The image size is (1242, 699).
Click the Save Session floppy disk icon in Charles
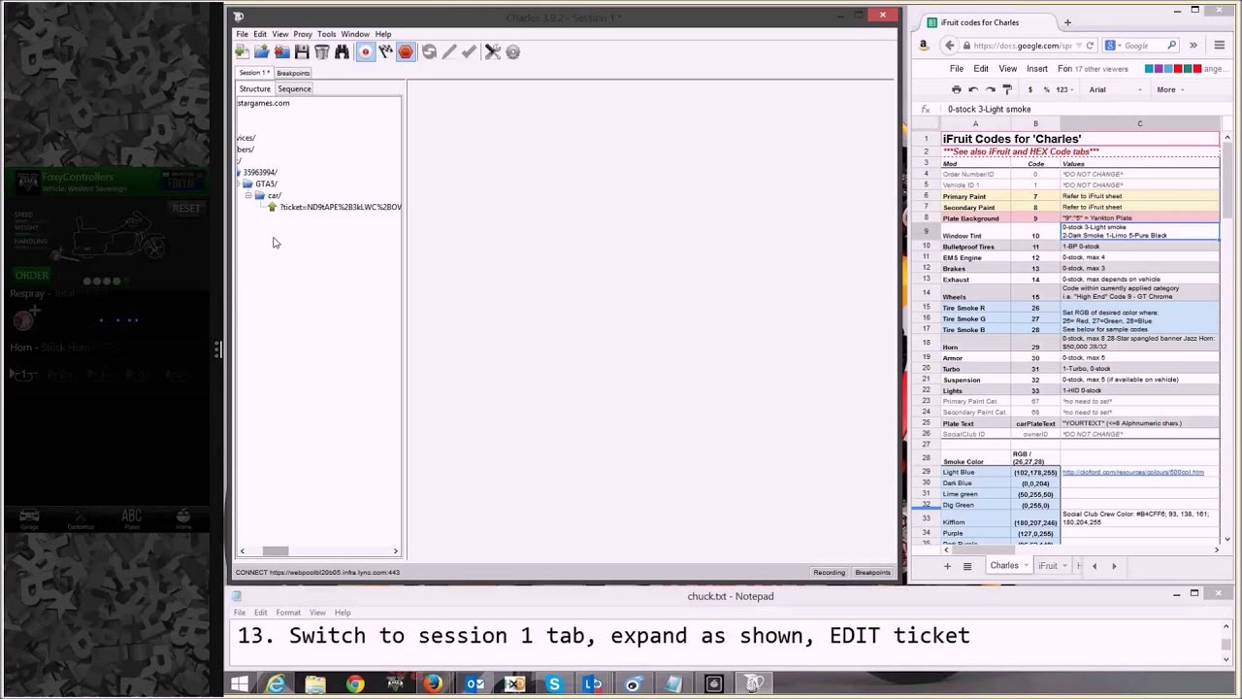[x=302, y=52]
